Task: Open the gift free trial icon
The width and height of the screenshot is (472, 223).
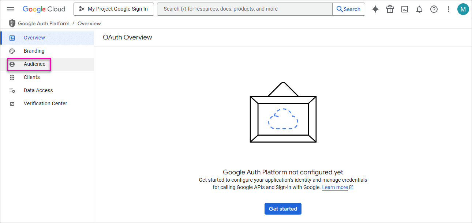Action: [x=390, y=9]
